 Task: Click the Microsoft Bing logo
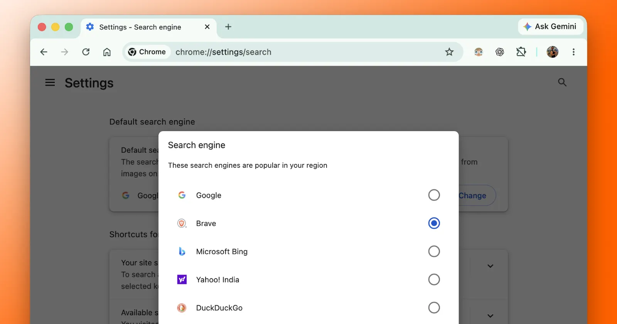click(x=182, y=251)
